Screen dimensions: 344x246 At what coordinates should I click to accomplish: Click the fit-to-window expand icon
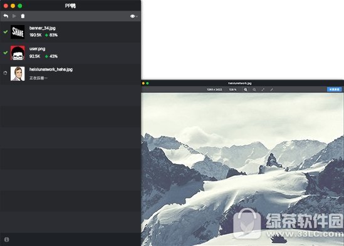click(x=263, y=90)
